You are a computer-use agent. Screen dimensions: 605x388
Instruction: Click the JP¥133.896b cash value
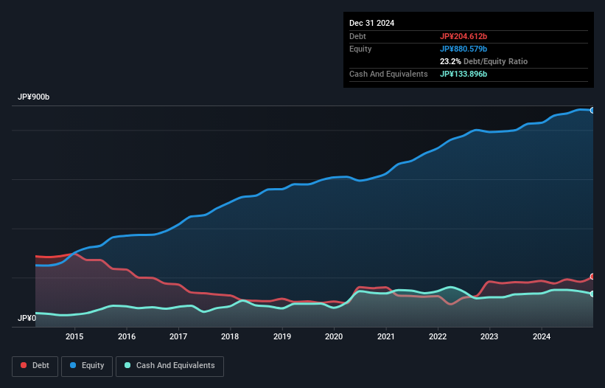(x=464, y=74)
